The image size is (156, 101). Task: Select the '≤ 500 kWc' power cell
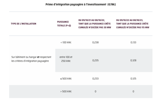pos(66,79)
